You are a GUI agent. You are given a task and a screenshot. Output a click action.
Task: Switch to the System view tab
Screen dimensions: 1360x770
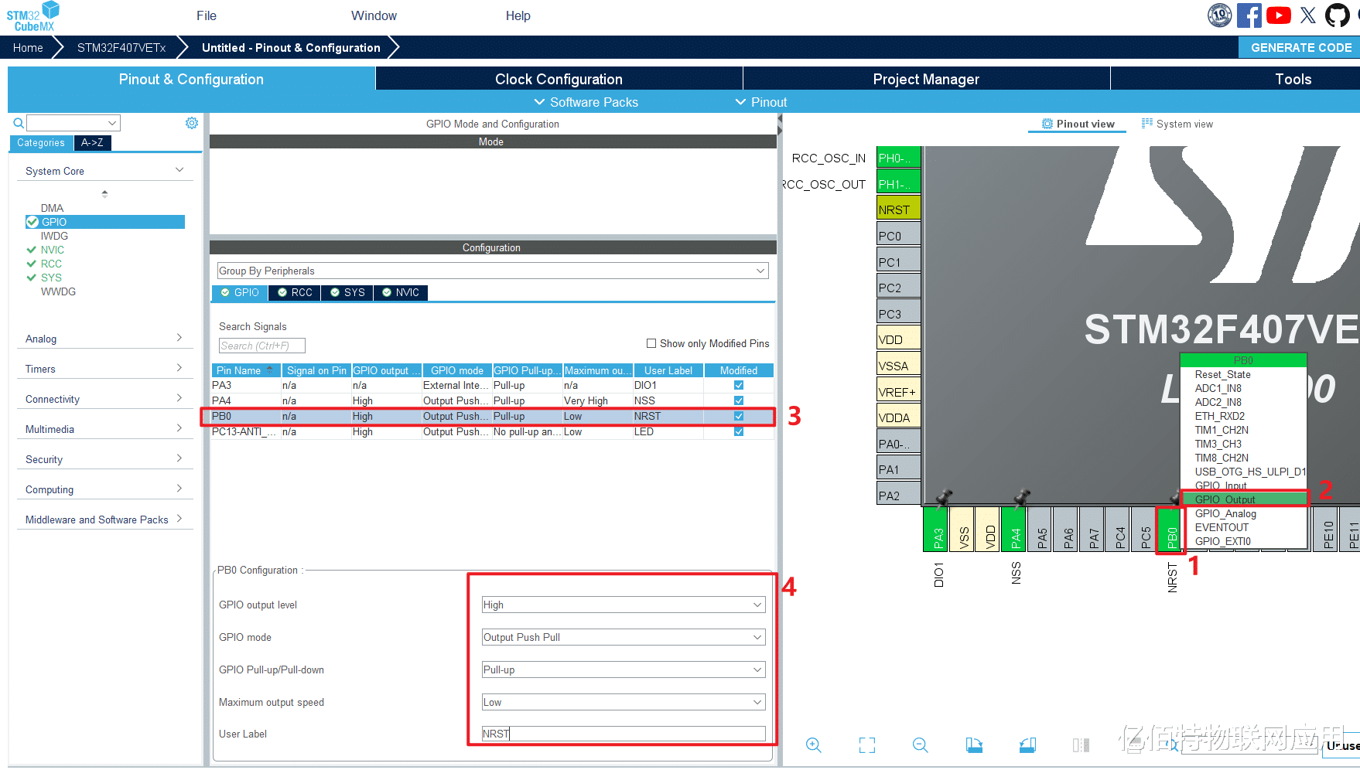pyautogui.click(x=1177, y=124)
